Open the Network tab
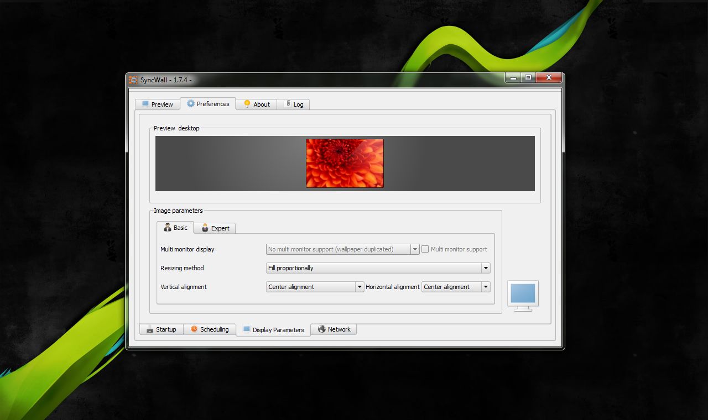This screenshot has width=708, height=420. 334,329
